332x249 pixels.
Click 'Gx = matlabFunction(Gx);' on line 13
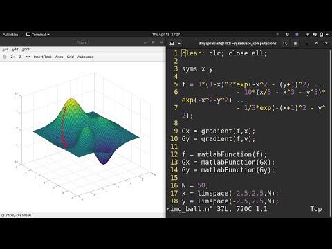coord(228,162)
